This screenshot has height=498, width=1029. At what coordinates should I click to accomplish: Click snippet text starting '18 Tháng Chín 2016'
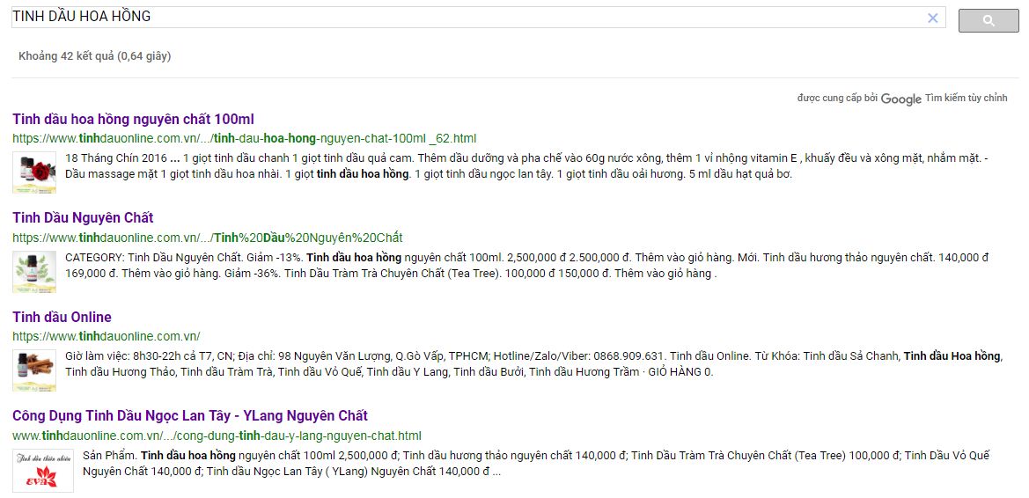[x=527, y=166]
